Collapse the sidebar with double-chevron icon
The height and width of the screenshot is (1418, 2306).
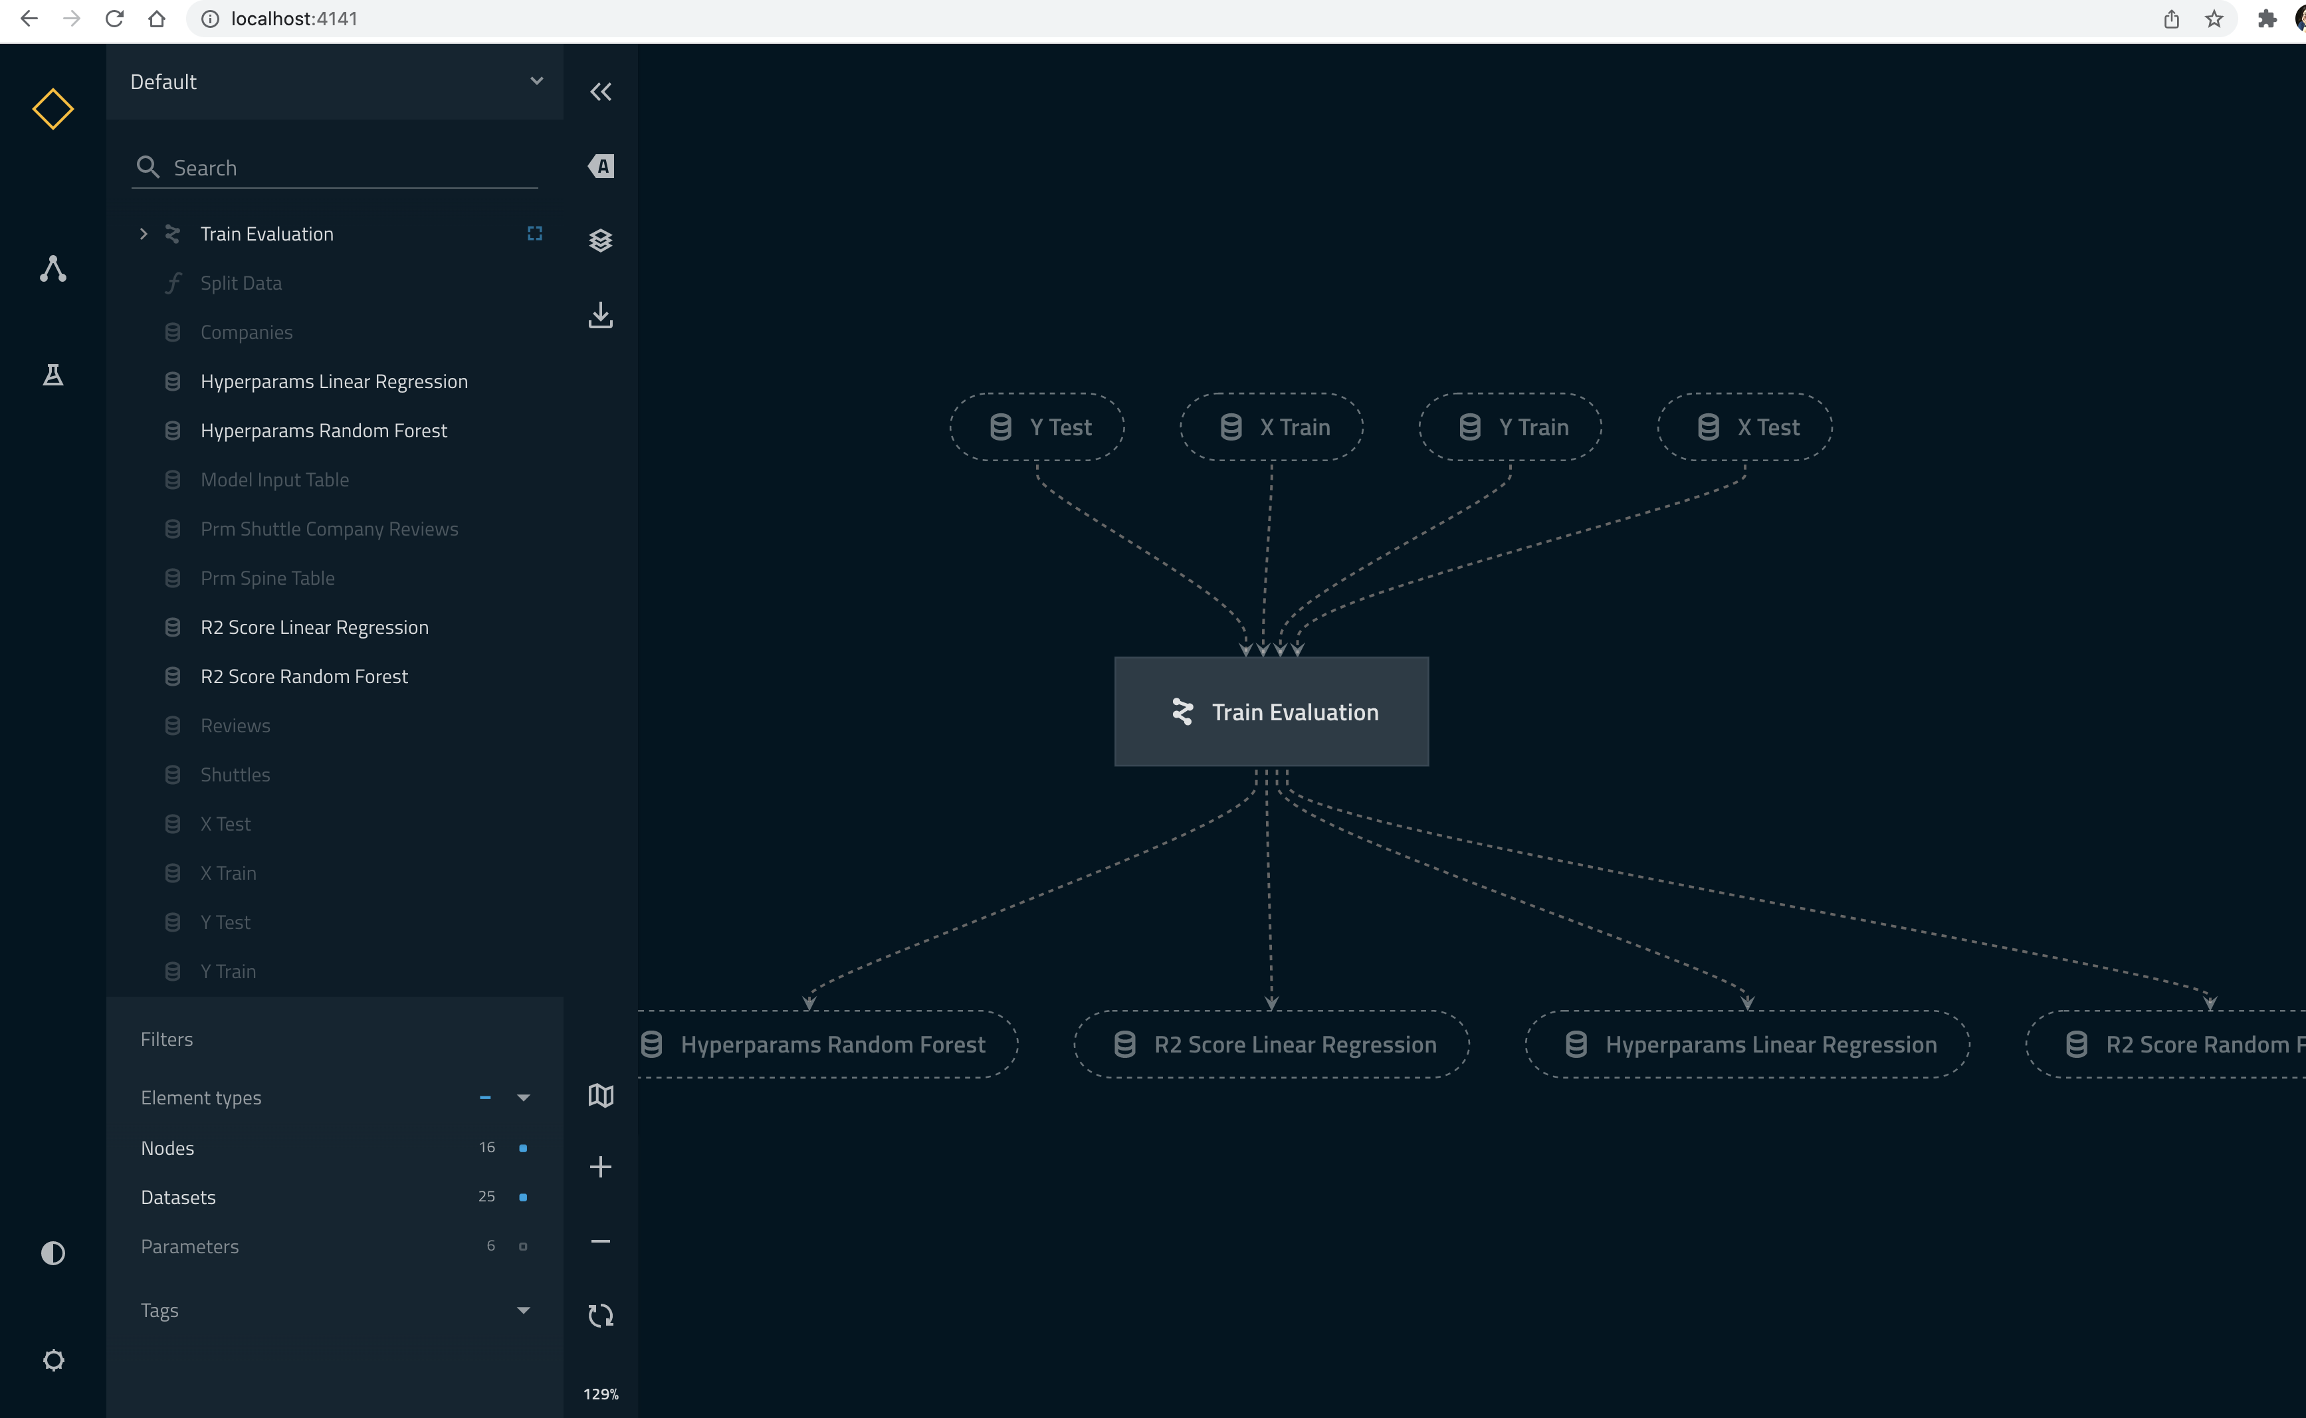tap(600, 92)
